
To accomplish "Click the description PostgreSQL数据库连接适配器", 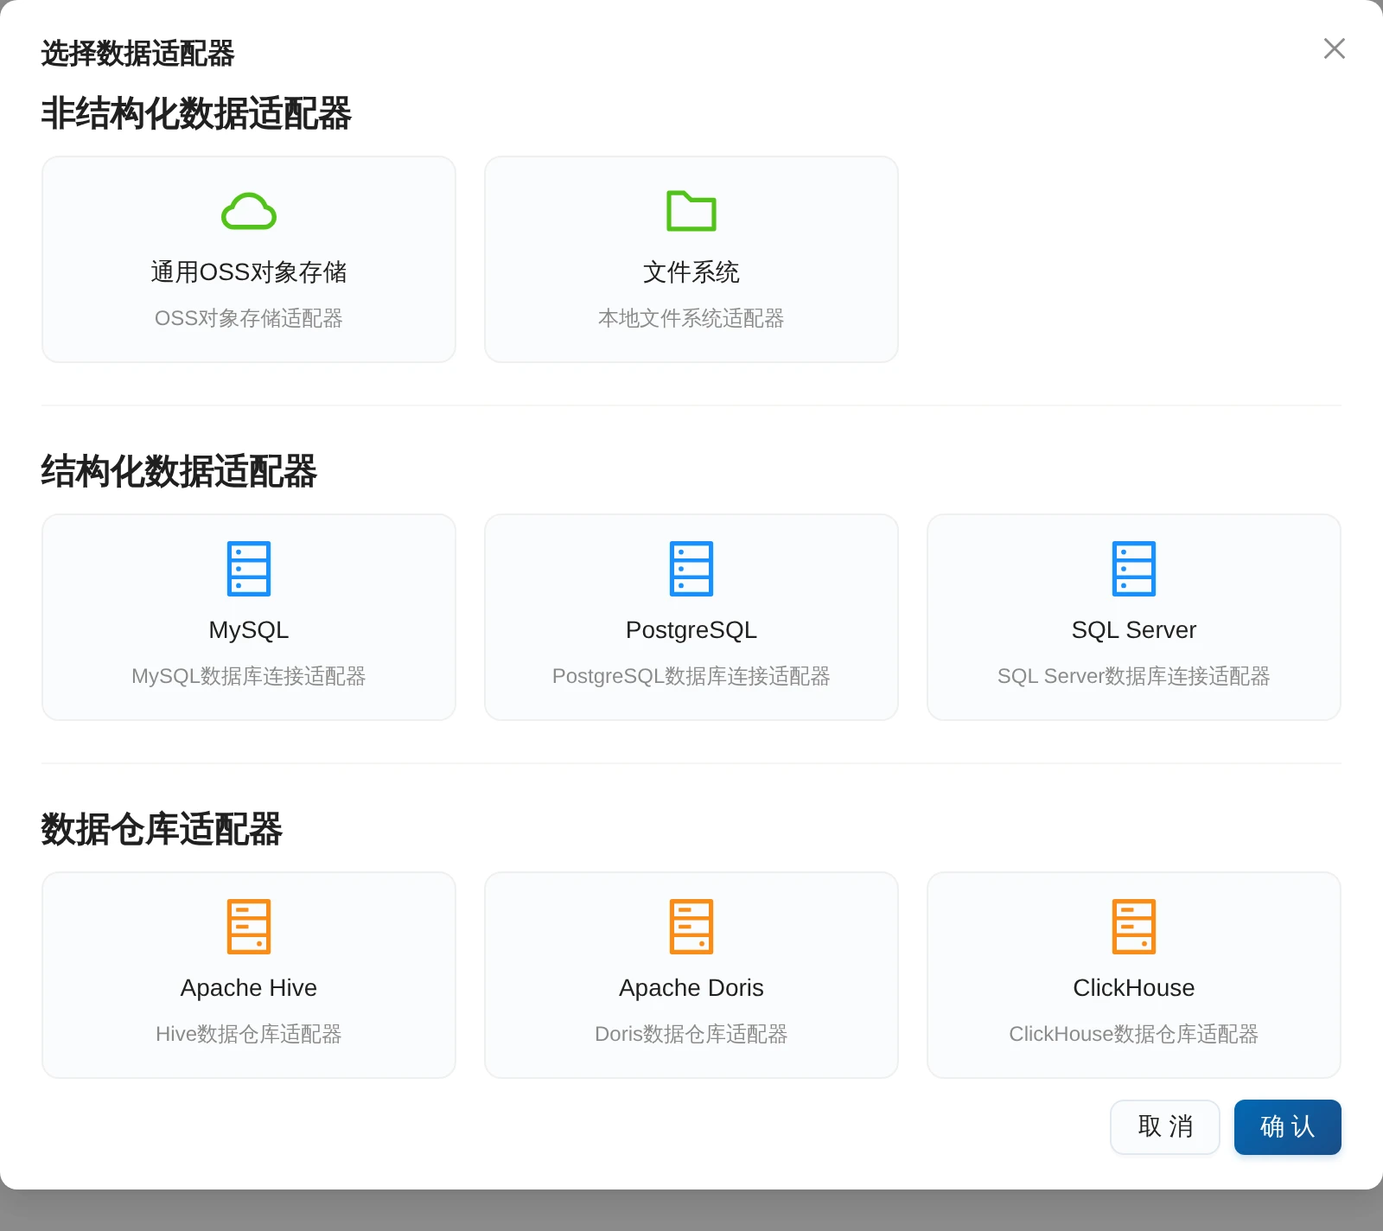I will coord(691,676).
